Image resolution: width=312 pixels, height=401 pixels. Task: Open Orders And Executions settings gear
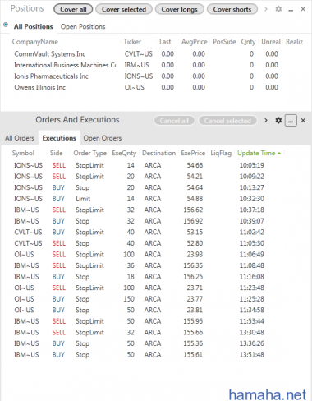tap(278, 120)
